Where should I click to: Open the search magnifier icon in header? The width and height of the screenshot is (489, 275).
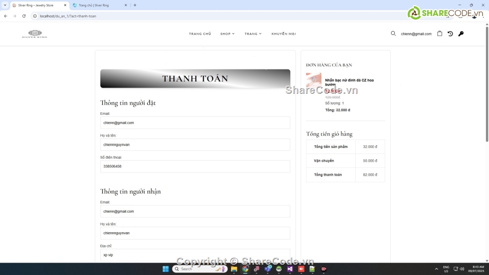pos(393,33)
